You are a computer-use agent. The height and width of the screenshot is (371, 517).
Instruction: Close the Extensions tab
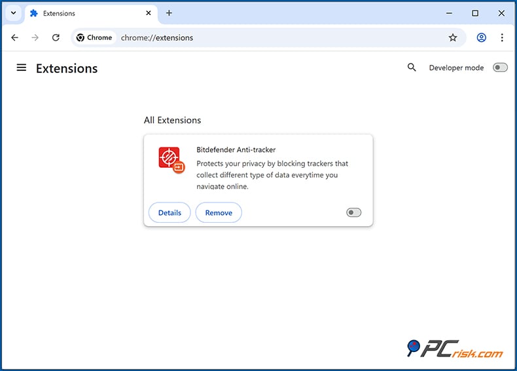(x=149, y=13)
